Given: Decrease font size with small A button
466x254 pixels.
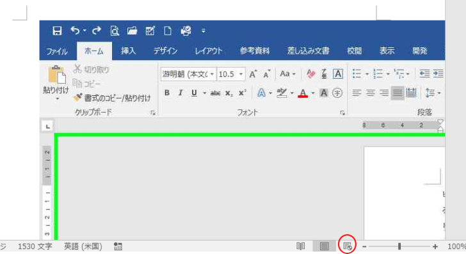Looking at the screenshot, I should (x=266, y=74).
